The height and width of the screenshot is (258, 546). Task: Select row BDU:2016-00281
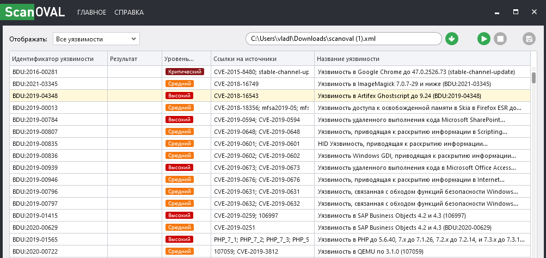pos(270,72)
